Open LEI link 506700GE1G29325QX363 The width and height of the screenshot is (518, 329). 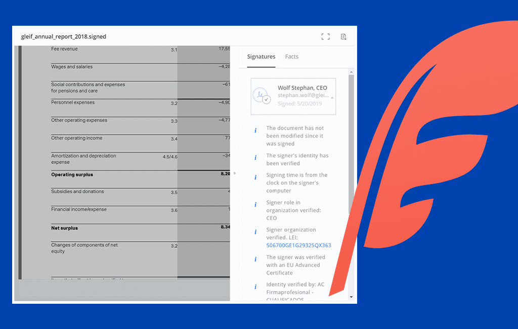[298, 245]
